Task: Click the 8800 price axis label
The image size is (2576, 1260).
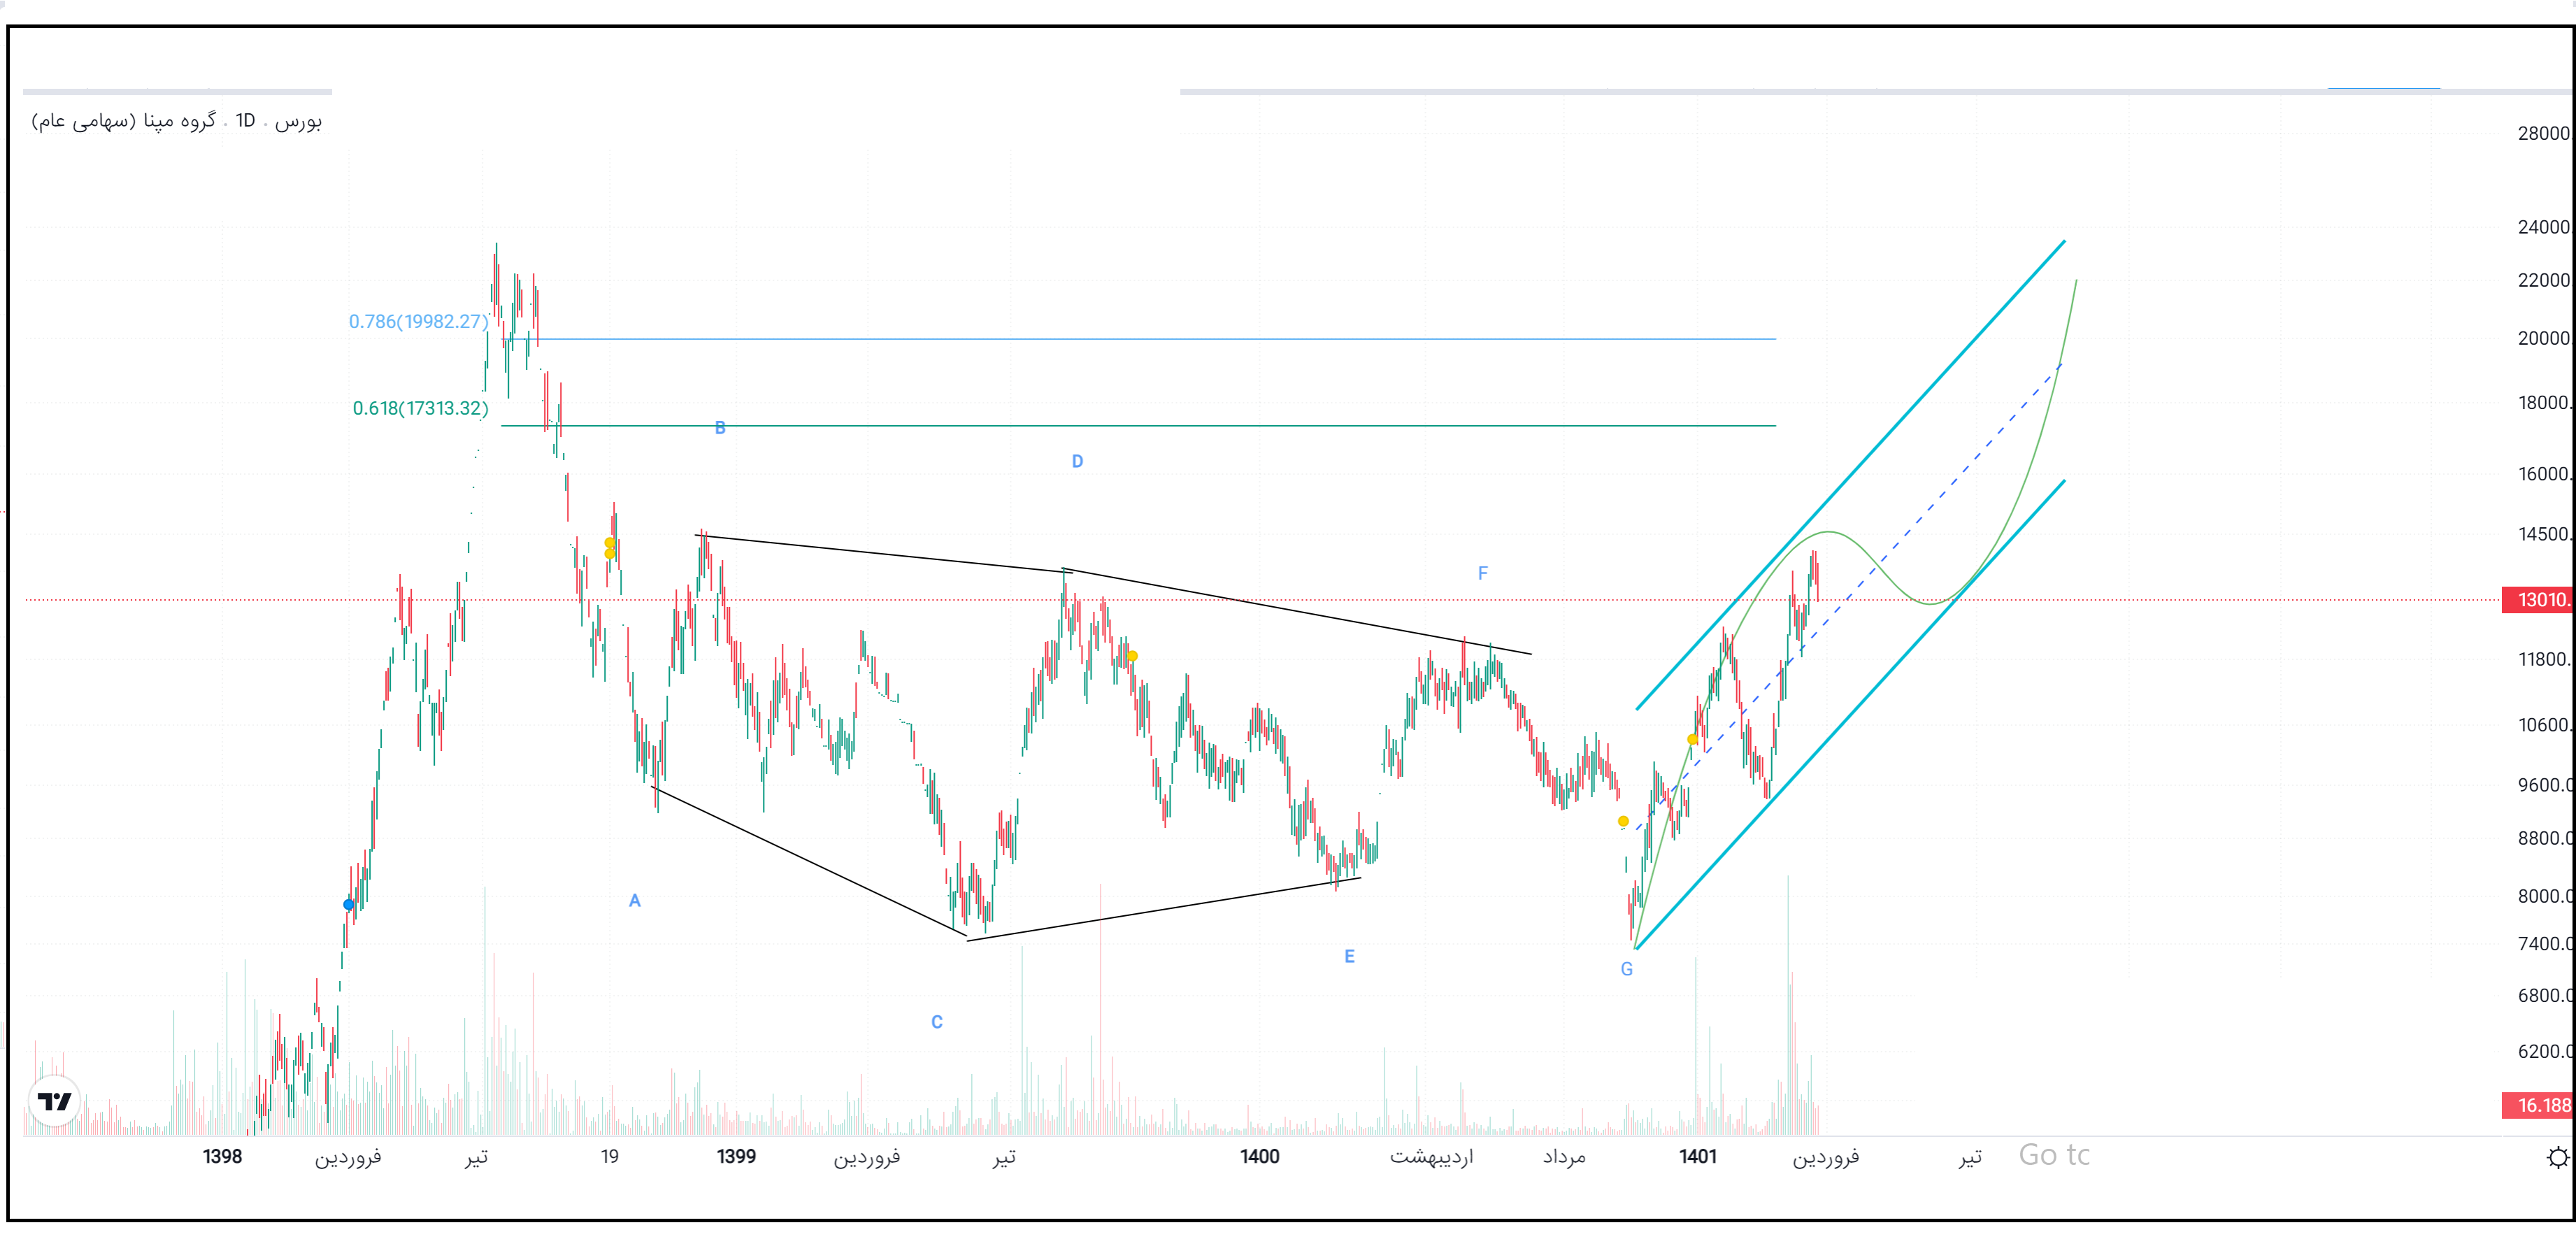Action: tap(2545, 838)
